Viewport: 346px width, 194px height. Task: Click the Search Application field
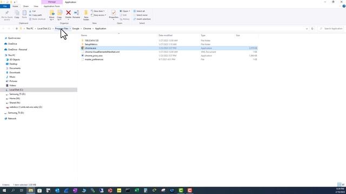(331, 29)
